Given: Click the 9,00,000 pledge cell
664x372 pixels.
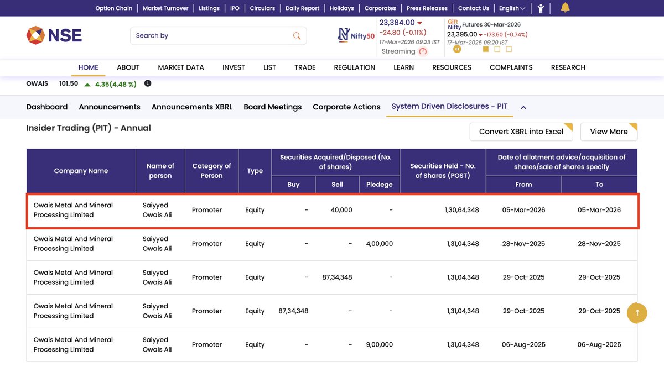Looking at the screenshot, I should coord(380,345).
